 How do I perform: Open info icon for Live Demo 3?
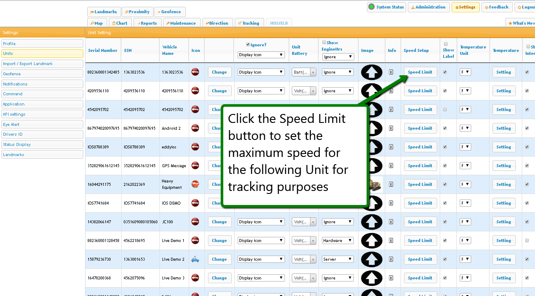point(391,278)
